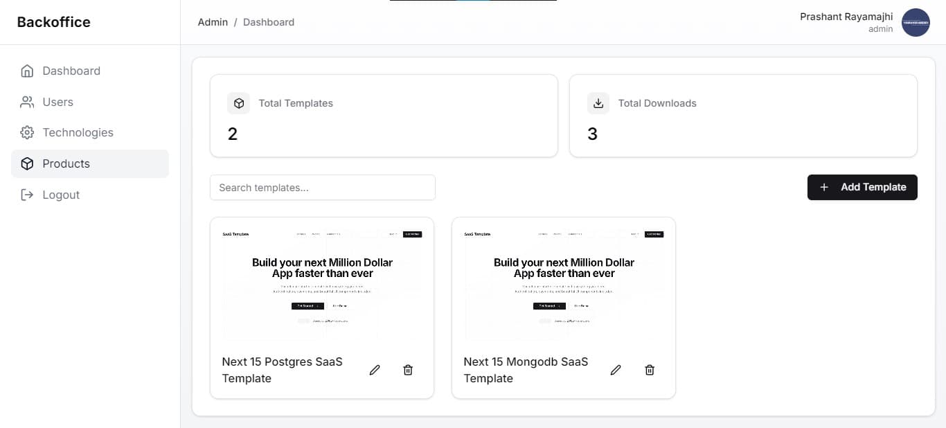The height and width of the screenshot is (428, 946).
Task: Delete the Next 15 Postgres SaaS Template
Action: (408, 370)
